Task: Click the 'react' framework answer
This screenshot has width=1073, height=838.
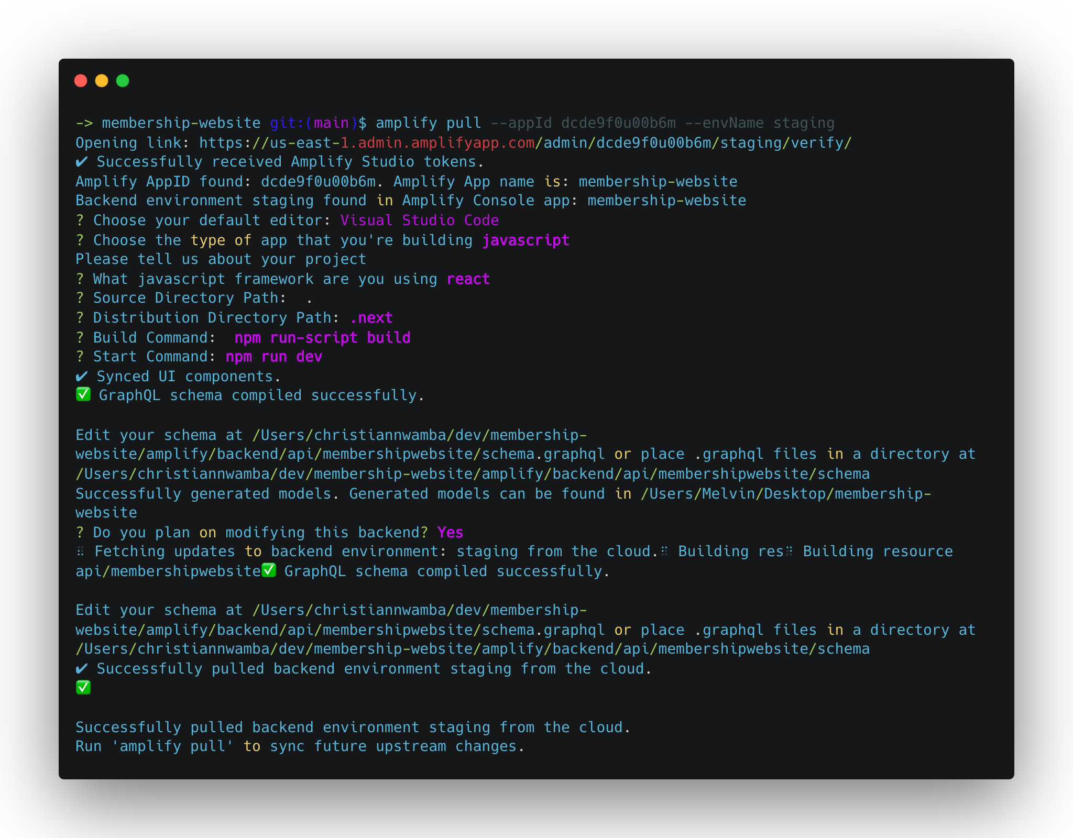Action: [x=468, y=279]
